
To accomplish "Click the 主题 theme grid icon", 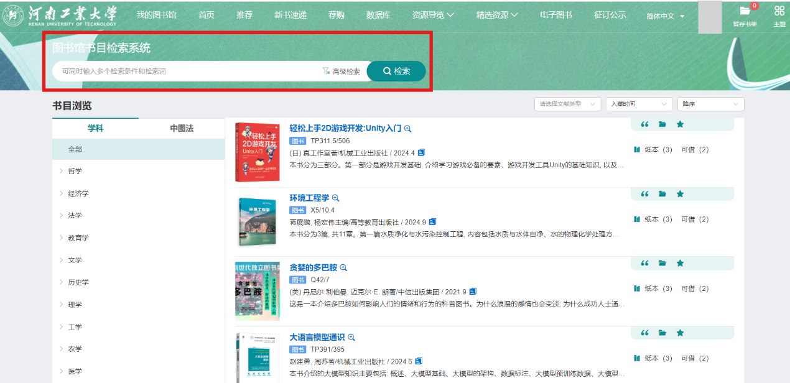I will tap(779, 11).
